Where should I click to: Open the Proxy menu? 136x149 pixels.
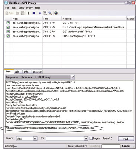click(x=29, y=8)
